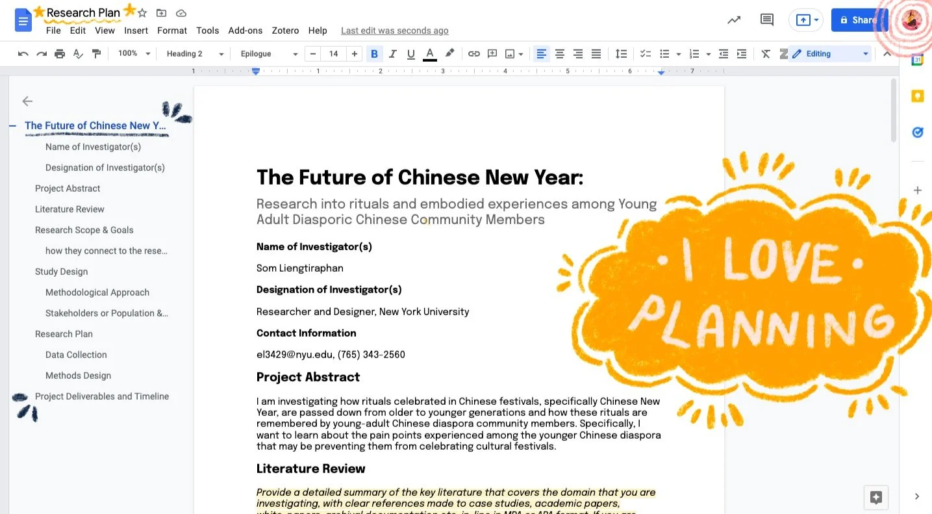Image resolution: width=932 pixels, height=514 pixels.
Task: Open the highlight color tool
Action: click(449, 54)
